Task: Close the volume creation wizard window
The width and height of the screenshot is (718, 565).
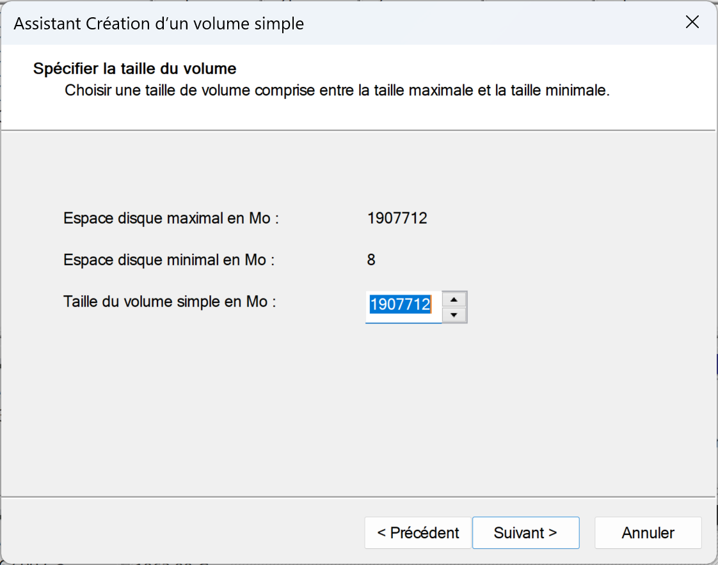Action: click(692, 22)
